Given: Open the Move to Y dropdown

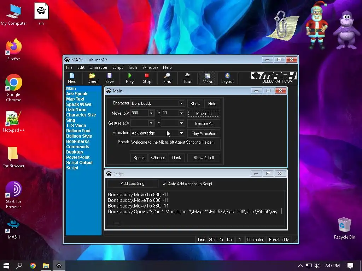Looking at the screenshot, I should 181,113.
